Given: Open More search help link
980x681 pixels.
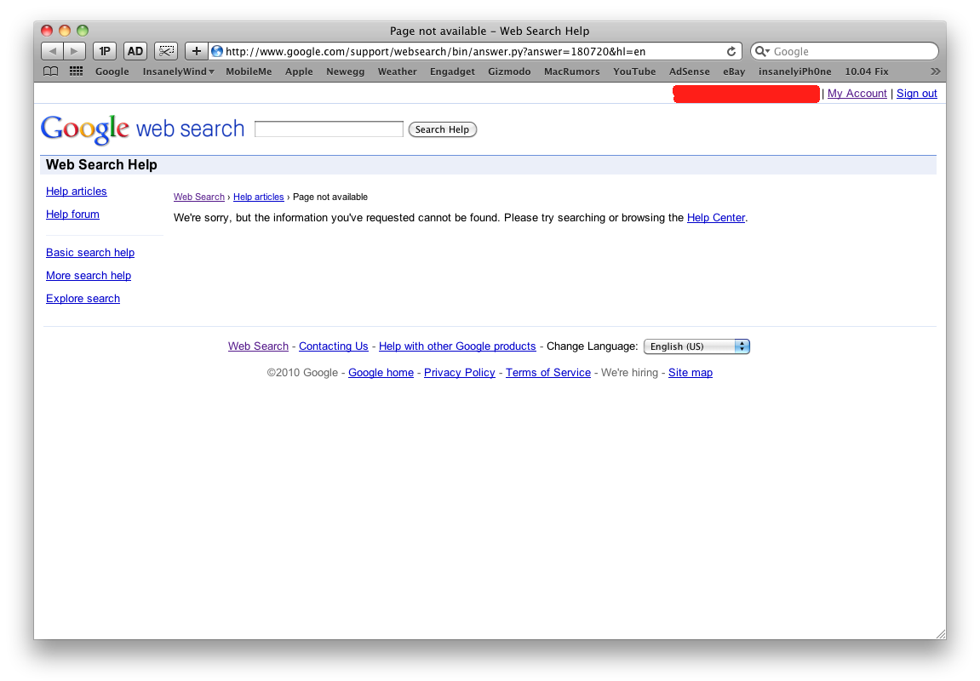Looking at the screenshot, I should (x=89, y=276).
